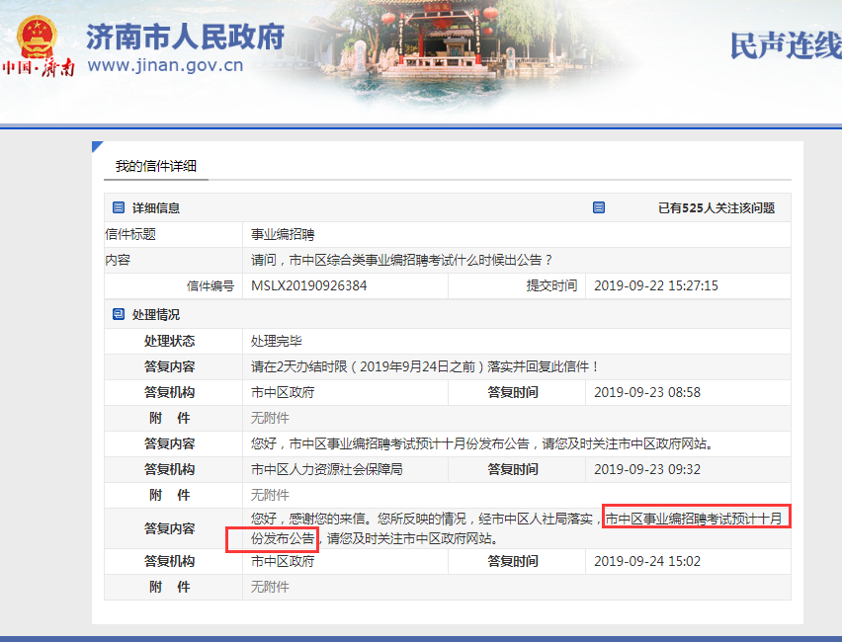Click the question text about 市中区综合类事业编

[x=401, y=261]
